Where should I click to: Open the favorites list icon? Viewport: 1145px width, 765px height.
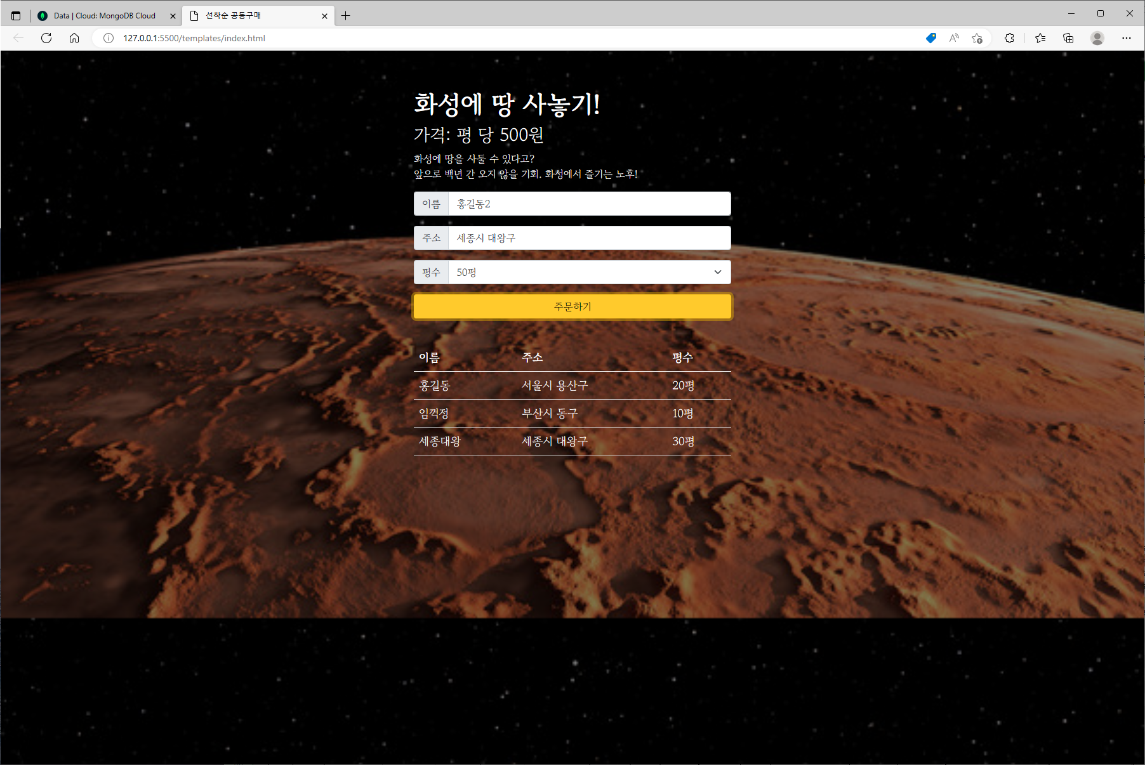[x=1040, y=38]
